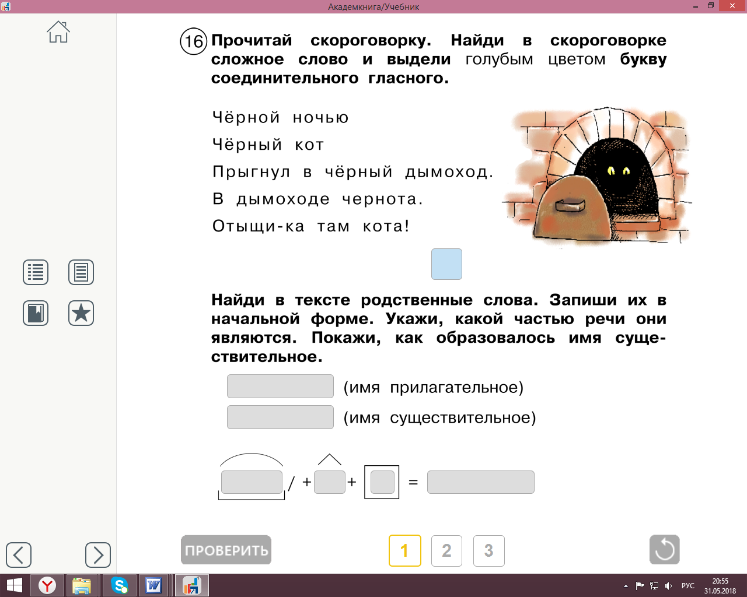Click the Академкнига/Учебник window title

point(373,7)
